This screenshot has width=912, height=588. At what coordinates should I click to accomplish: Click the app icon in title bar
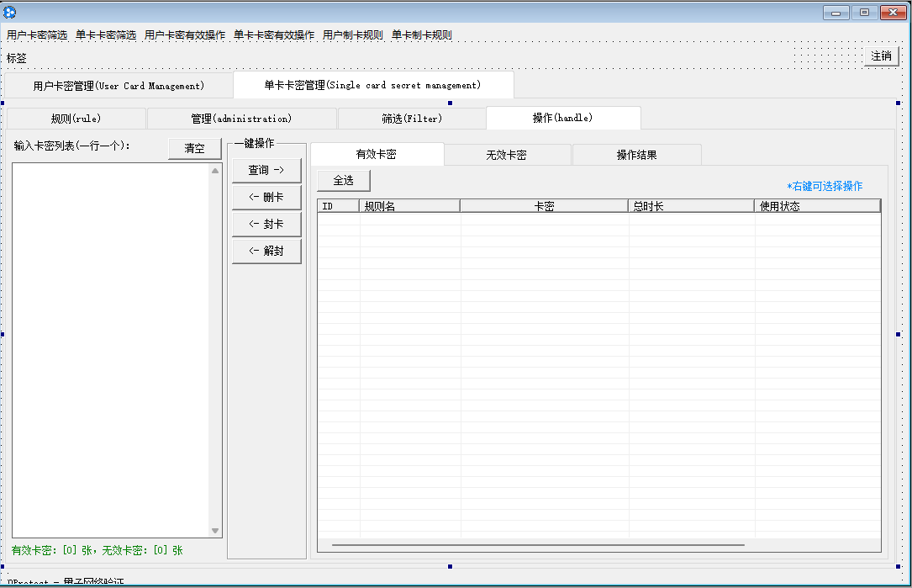pos(10,12)
